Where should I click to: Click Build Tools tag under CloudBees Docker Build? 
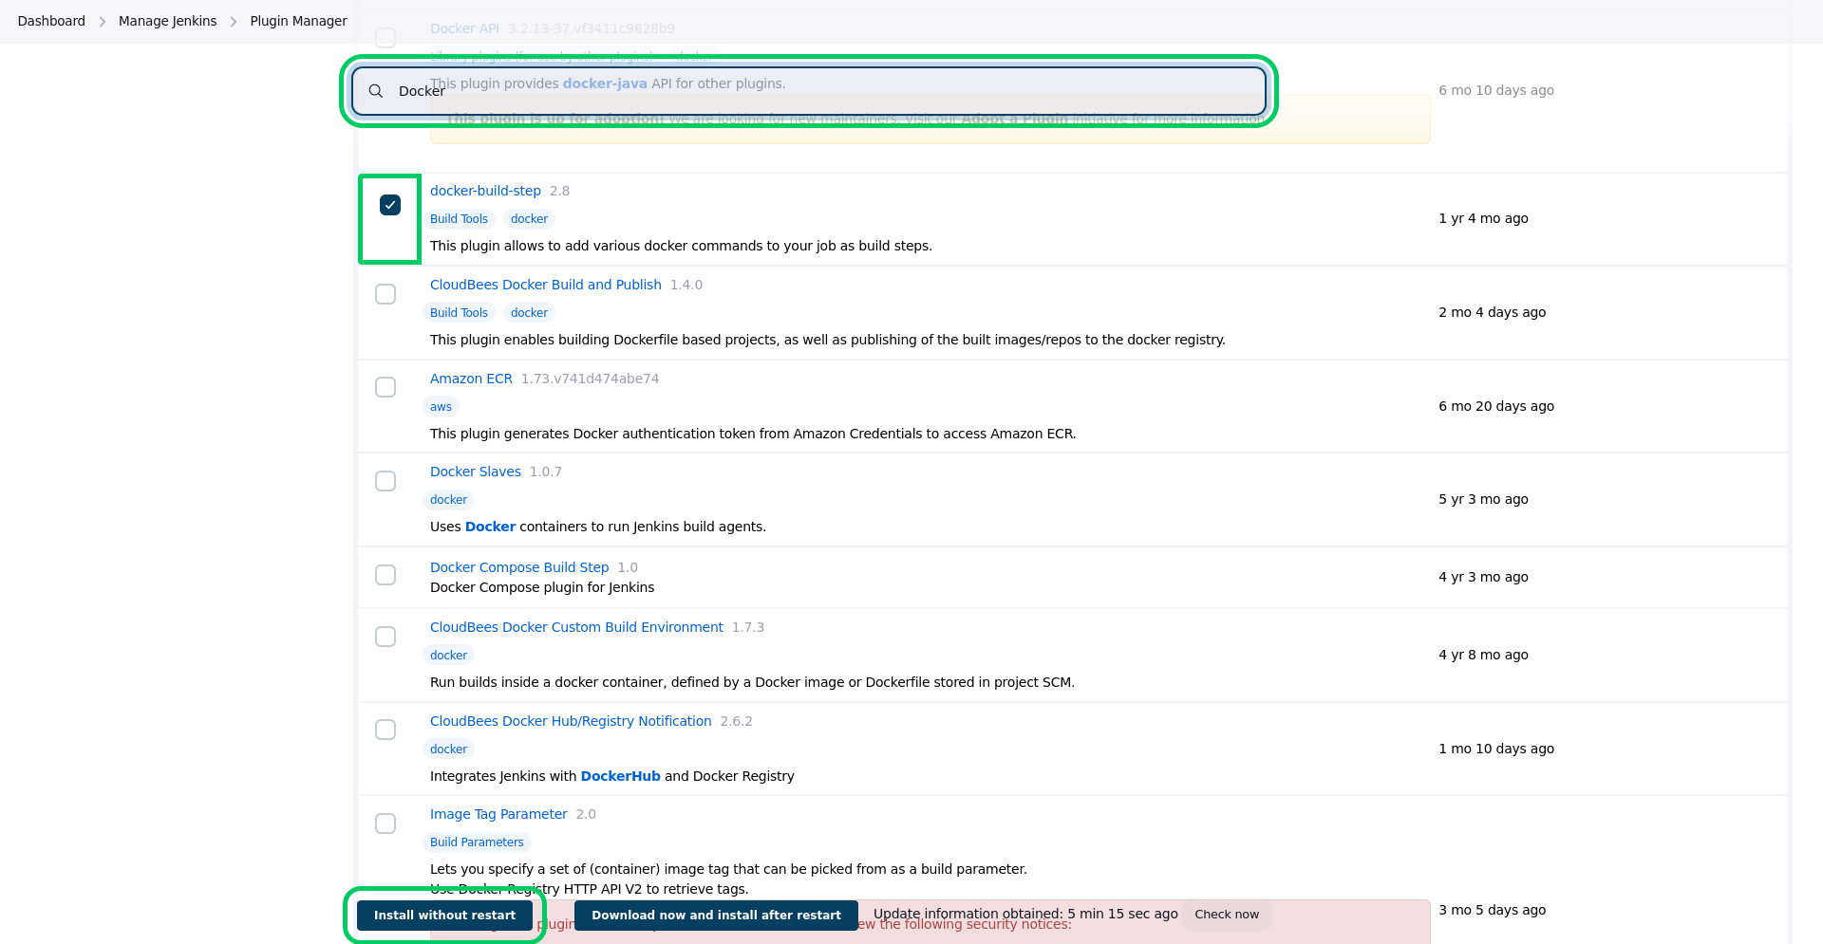tap(459, 313)
